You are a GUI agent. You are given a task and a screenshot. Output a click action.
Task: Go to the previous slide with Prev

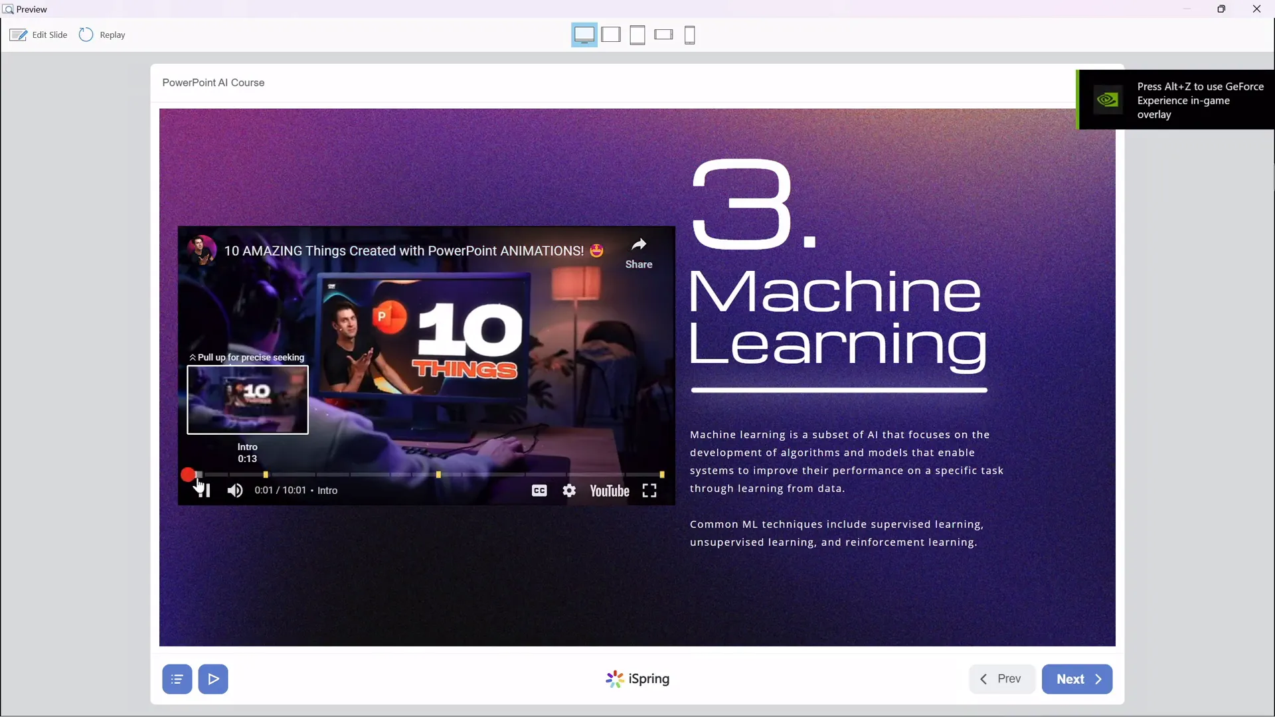pyautogui.click(x=1002, y=679)
